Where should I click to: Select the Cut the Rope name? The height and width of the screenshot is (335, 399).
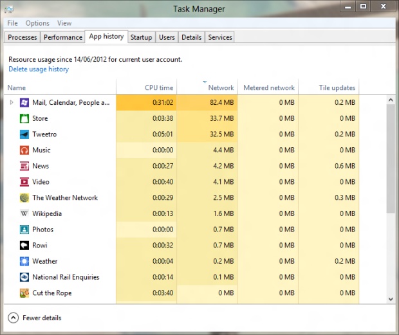click(52, 293)
